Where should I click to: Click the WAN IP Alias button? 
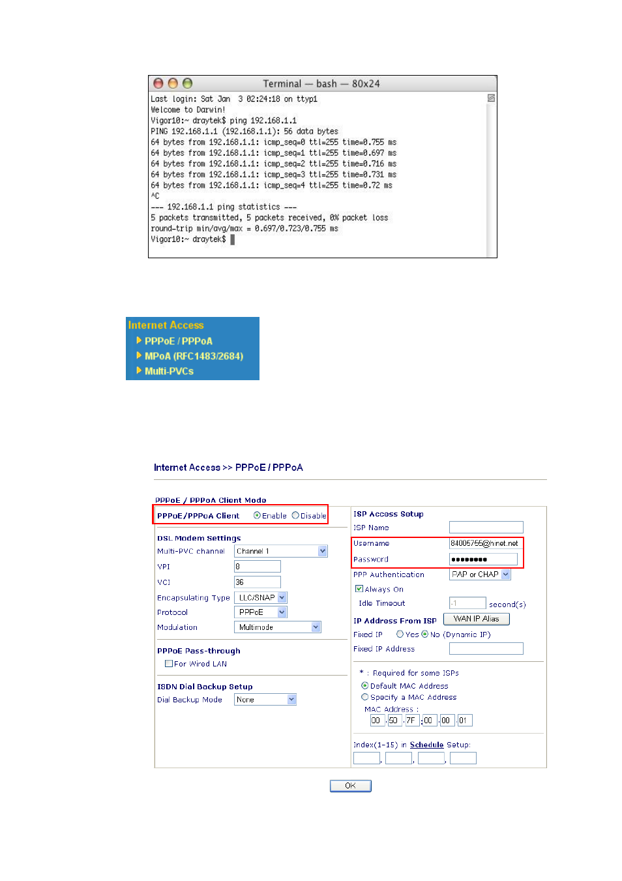(x=477, y=619)
